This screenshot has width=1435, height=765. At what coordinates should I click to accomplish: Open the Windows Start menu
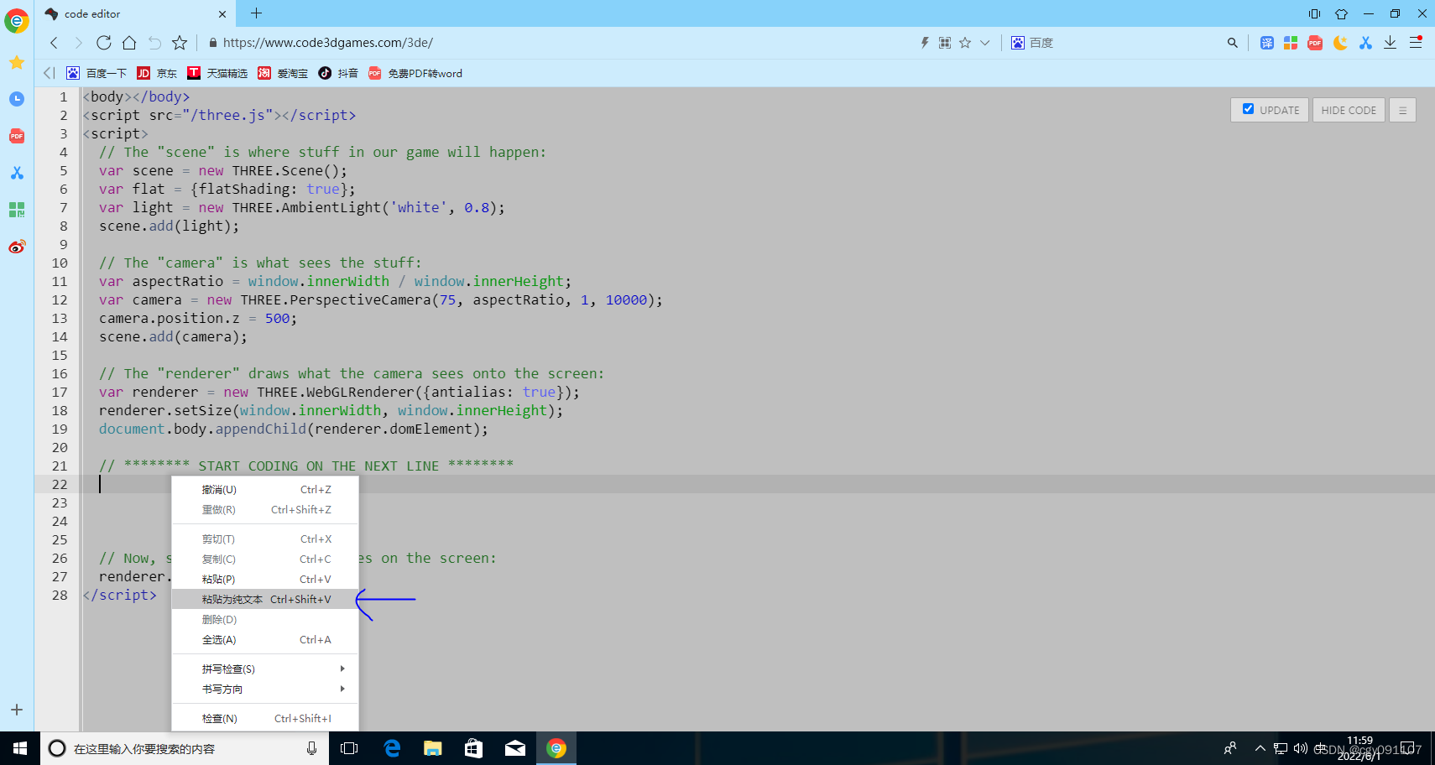[x=20, y=748]
